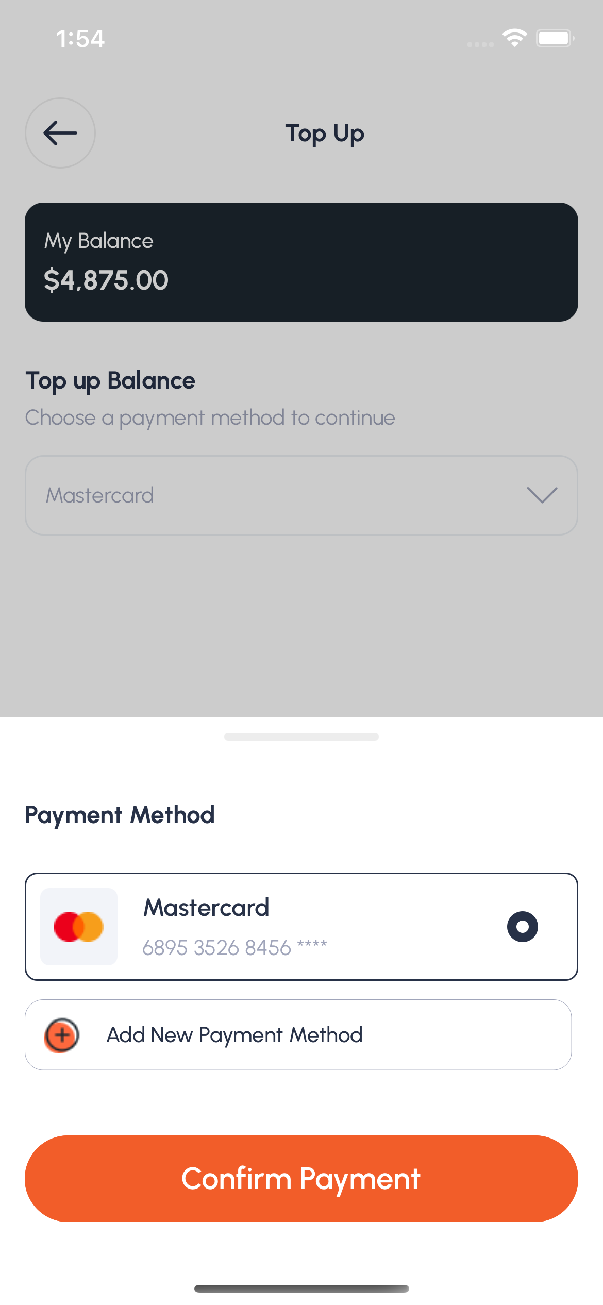Click the Mastercard logo icon
Screen dimensions: 603x1305
pos(79,927)
